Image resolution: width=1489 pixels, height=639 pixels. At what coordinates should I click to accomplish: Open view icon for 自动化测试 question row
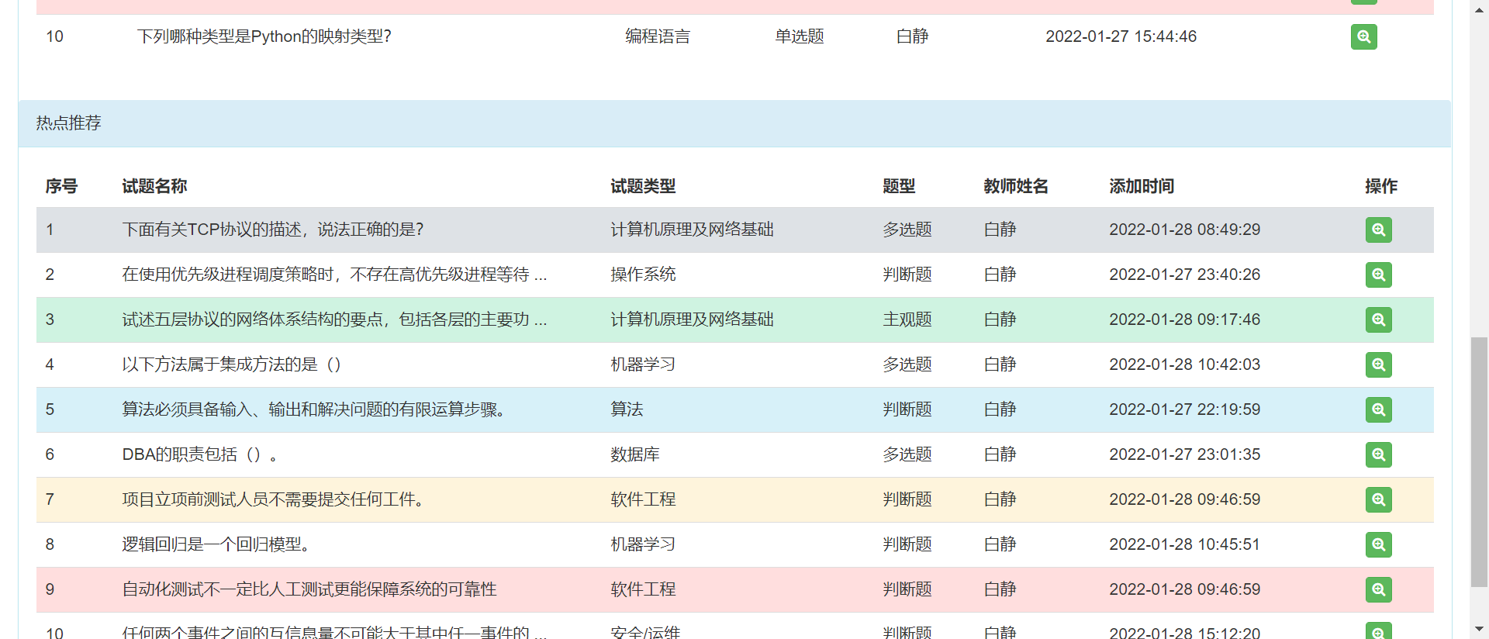tap(1378, 589)
